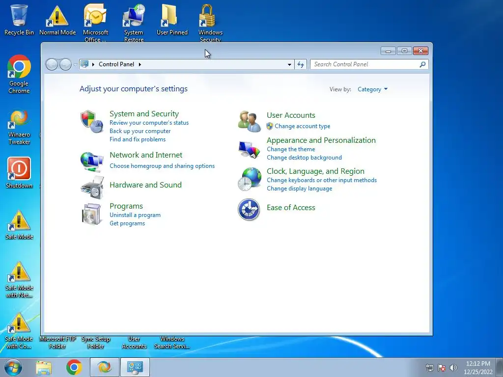Select Google Chrome desktop shortcut
Image resolution: width=503 pixels, height=377 pixels.
(x=19, y=75)
